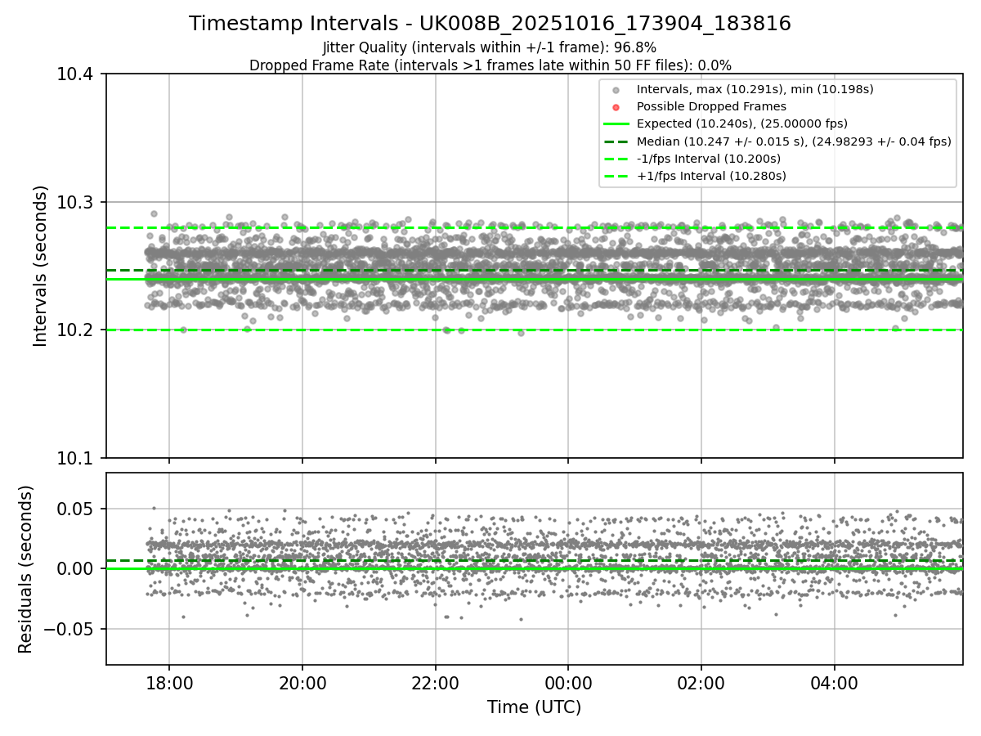The height and width of the screenshot is (736, 981).
Task: Click the +1/fps Interval legend line
Action: click(616, 176)
